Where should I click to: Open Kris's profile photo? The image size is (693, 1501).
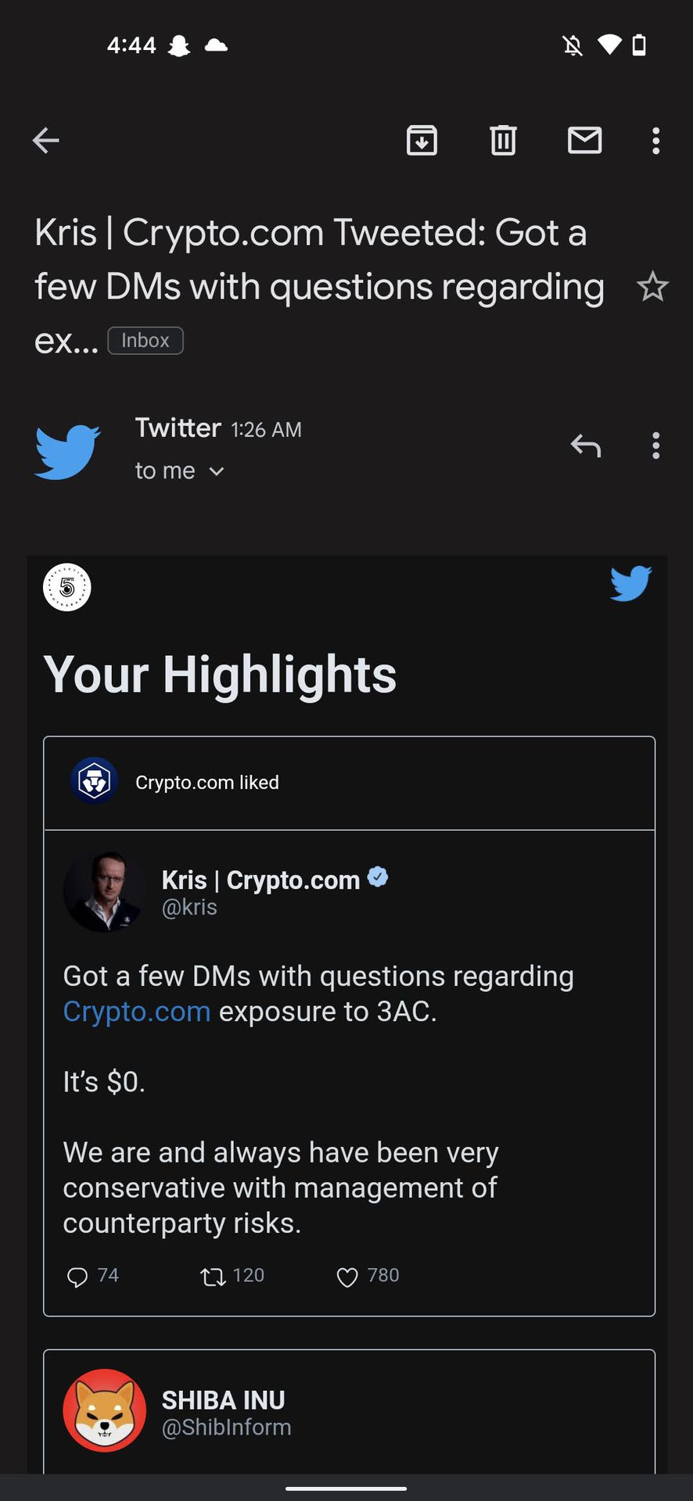click(x=105, y=891)
